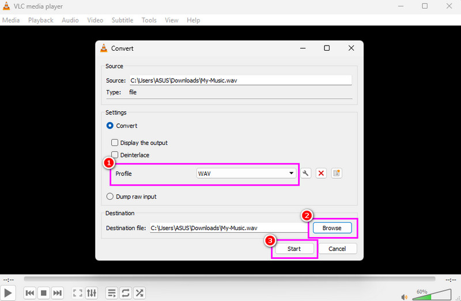Image resolution: width=461 pixels, height=301 pixels.
Task: Click elapsed time label at left
Action: click(9, 280)
